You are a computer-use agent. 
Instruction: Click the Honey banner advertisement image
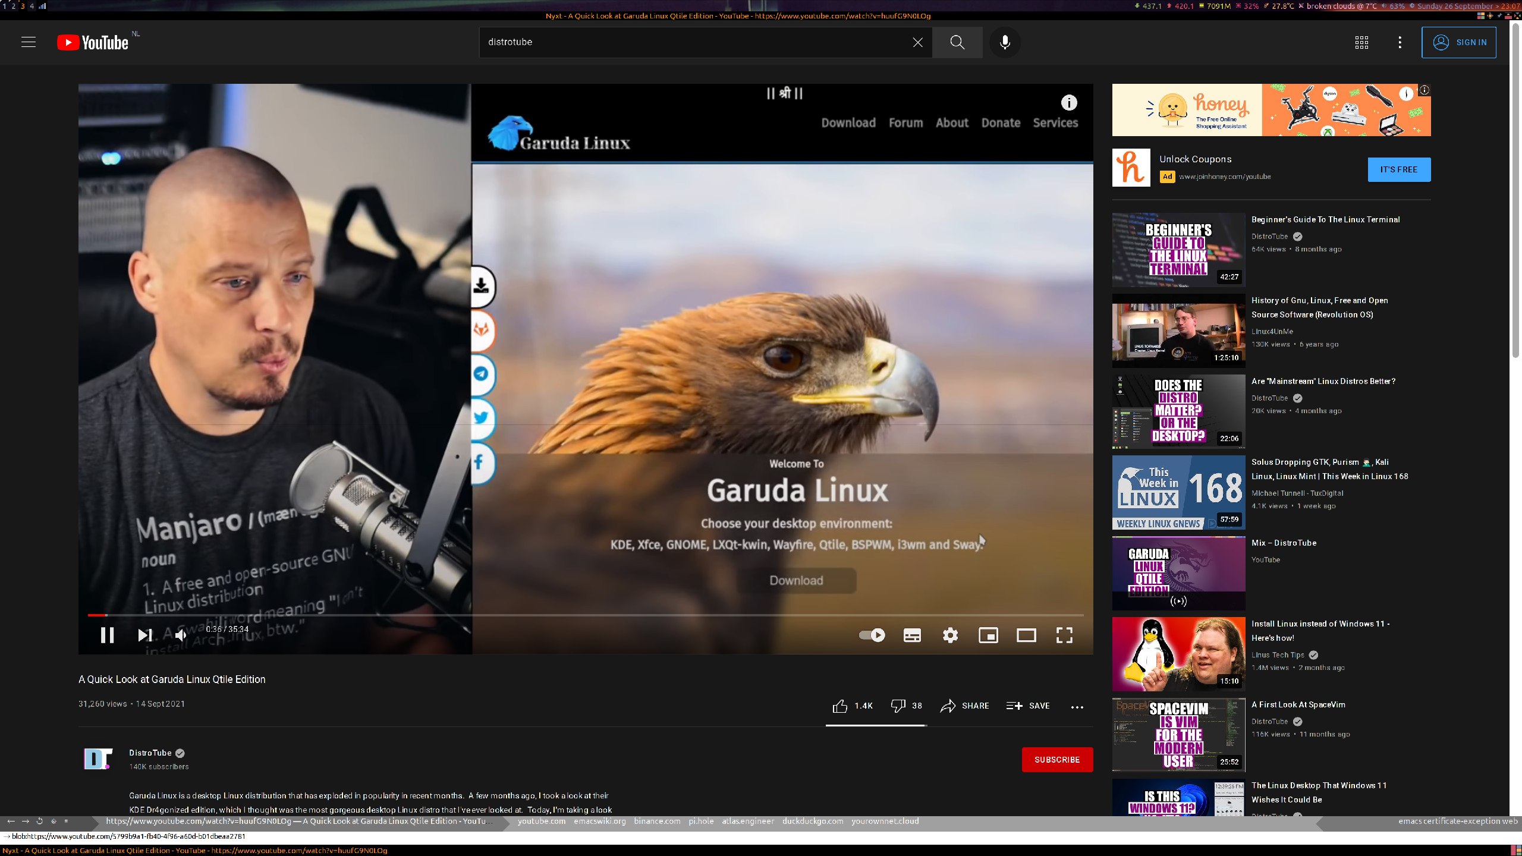click(x=1271, y=110)
